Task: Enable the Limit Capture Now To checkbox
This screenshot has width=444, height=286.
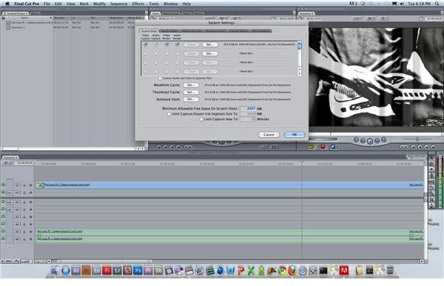Action: [x=201, y=119]
